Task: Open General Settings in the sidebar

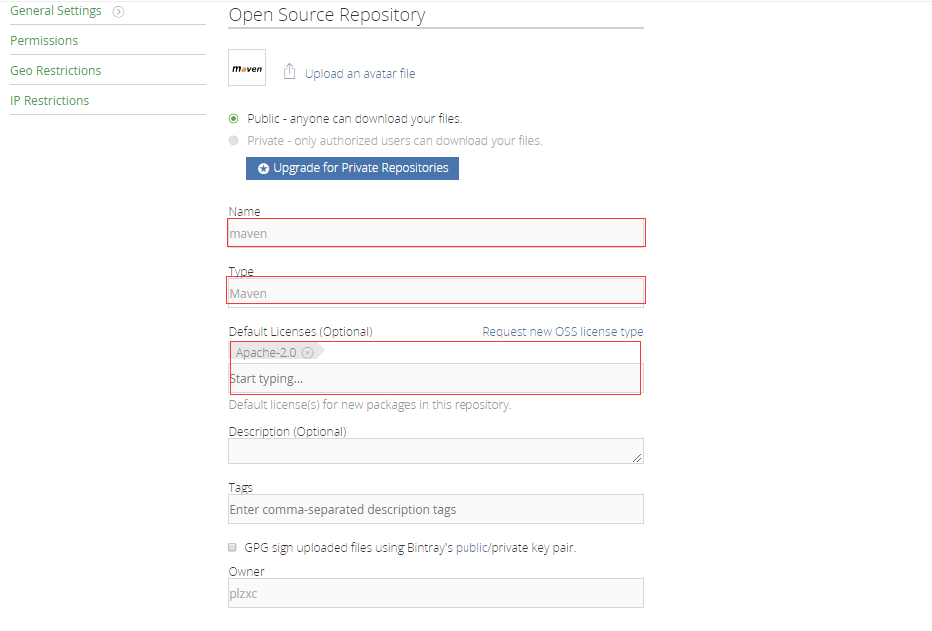Action: 55,11
